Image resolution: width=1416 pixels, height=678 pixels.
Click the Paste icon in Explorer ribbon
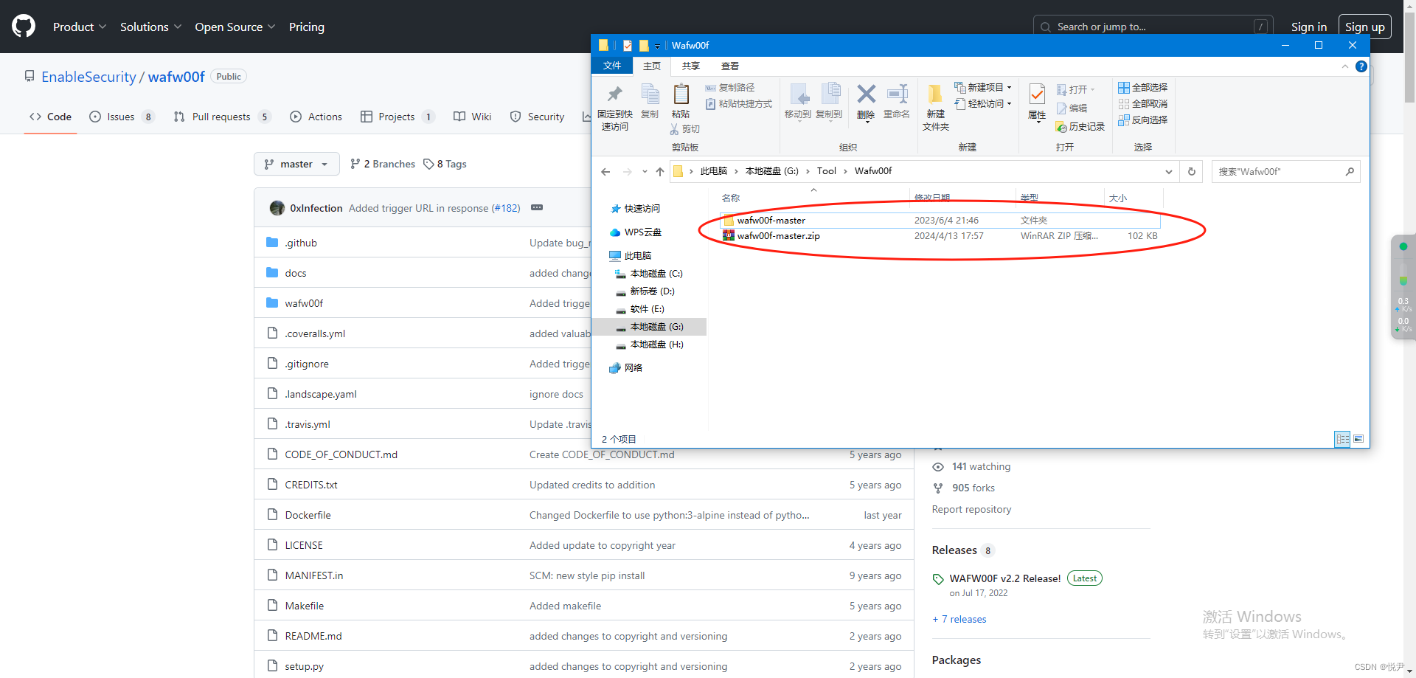tap(681, 94)
